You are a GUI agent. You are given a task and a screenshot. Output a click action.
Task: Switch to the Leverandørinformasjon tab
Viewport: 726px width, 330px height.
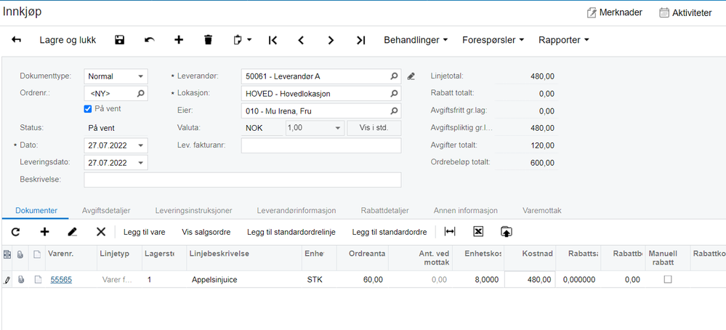coord(297,211)
